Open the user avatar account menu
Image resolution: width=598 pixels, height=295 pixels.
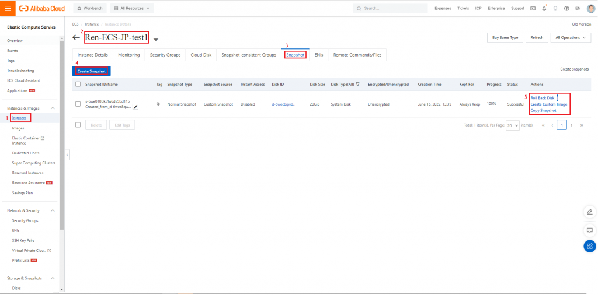590,8
